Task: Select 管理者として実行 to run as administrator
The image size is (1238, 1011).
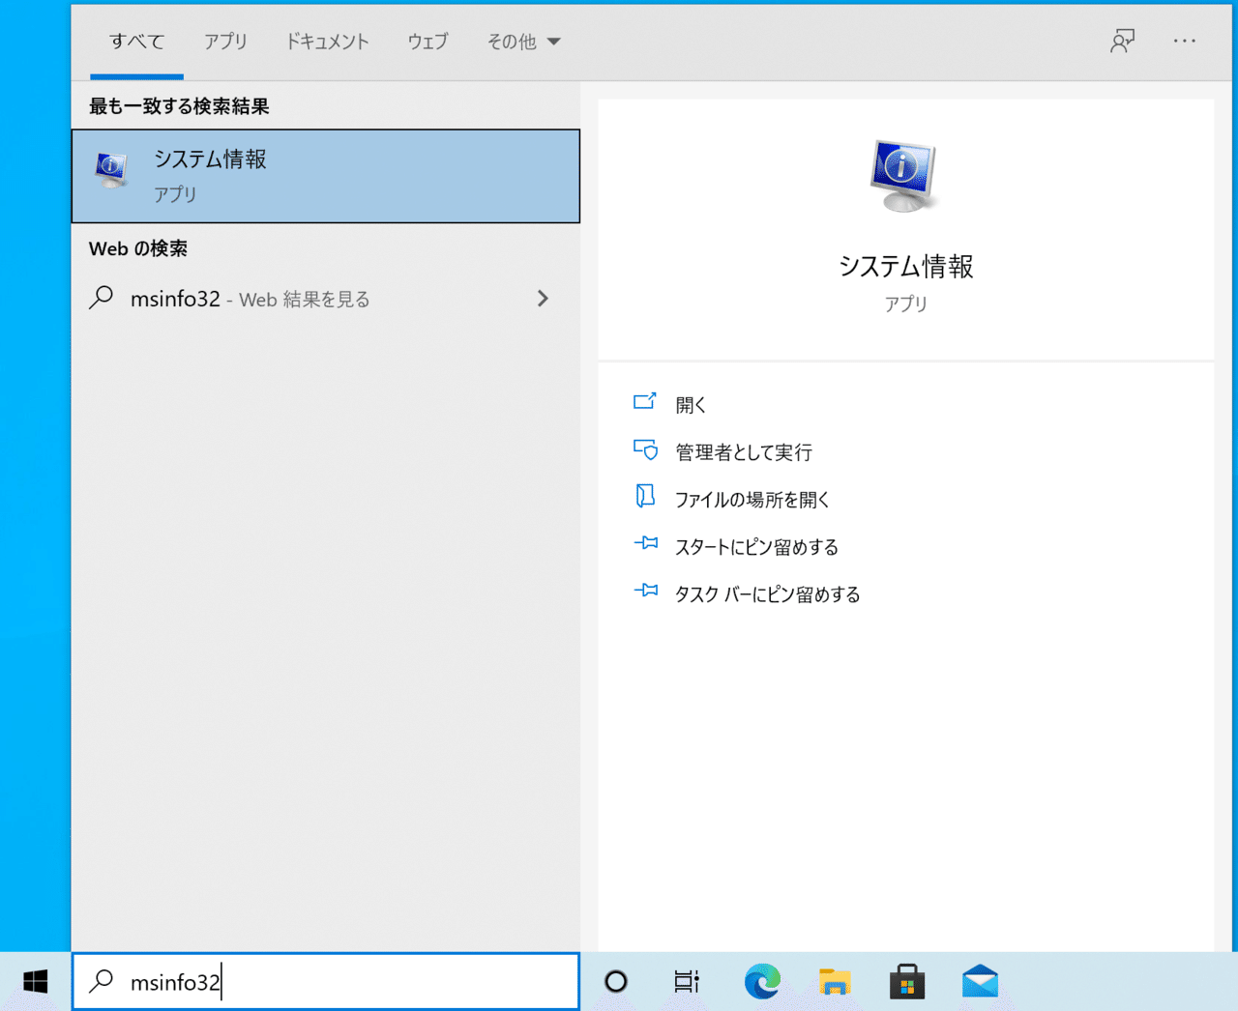Action: (744, 451)
